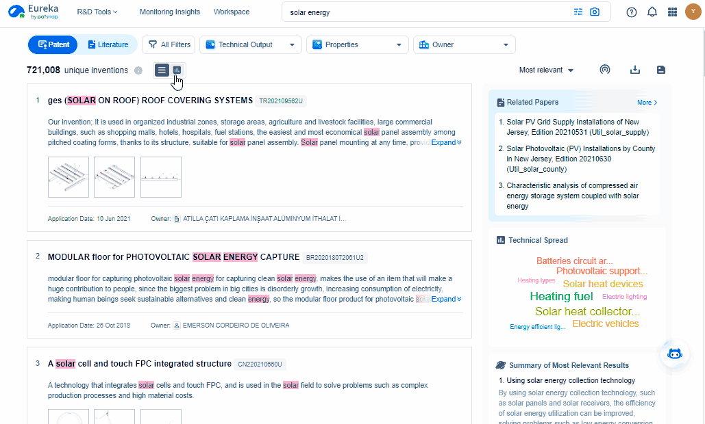705x424 pixels.
Task: Open the Workspace menu
Action: 231,12
